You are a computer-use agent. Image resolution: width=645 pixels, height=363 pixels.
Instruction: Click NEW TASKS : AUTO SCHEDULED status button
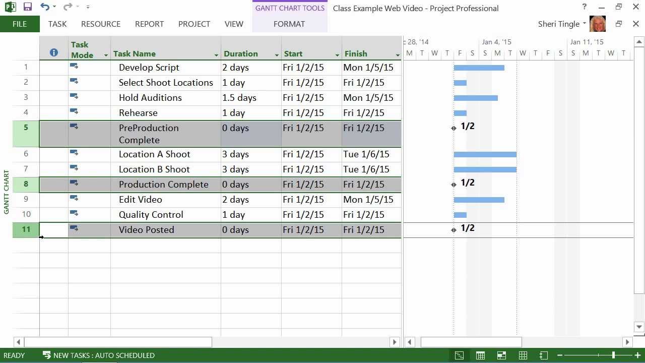pos(99,355)
